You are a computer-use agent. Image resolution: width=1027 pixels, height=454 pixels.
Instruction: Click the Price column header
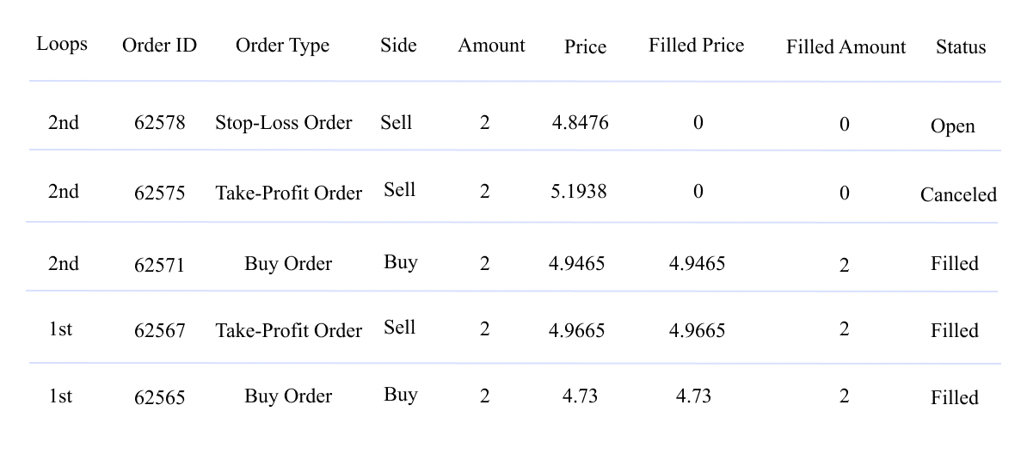[585, 47]
